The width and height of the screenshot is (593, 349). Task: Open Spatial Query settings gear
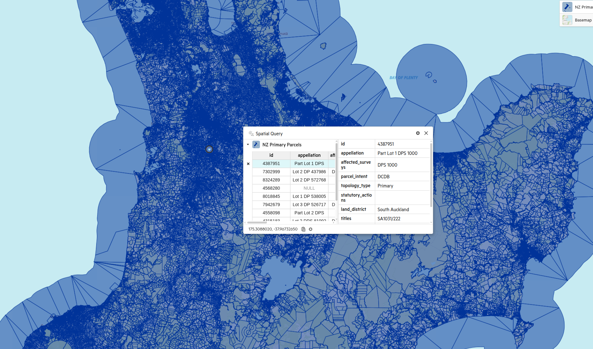point(418,133)
